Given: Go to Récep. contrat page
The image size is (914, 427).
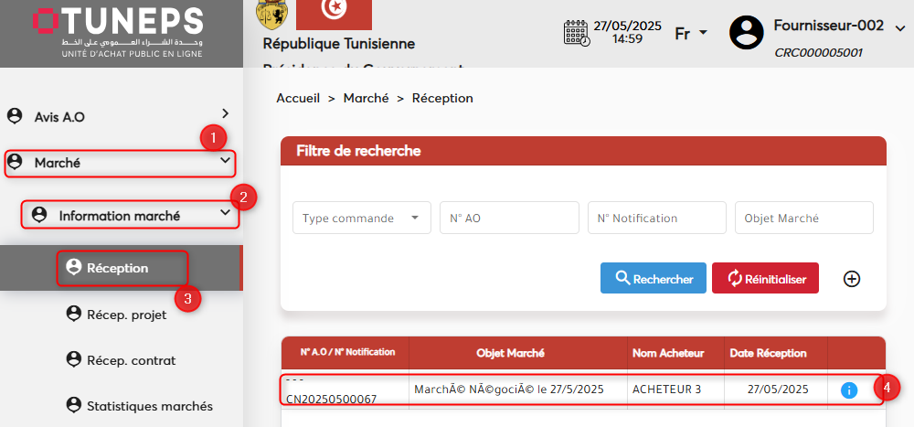Looking at the screenshot, I should pyautogui.click(x=131, y=360).
